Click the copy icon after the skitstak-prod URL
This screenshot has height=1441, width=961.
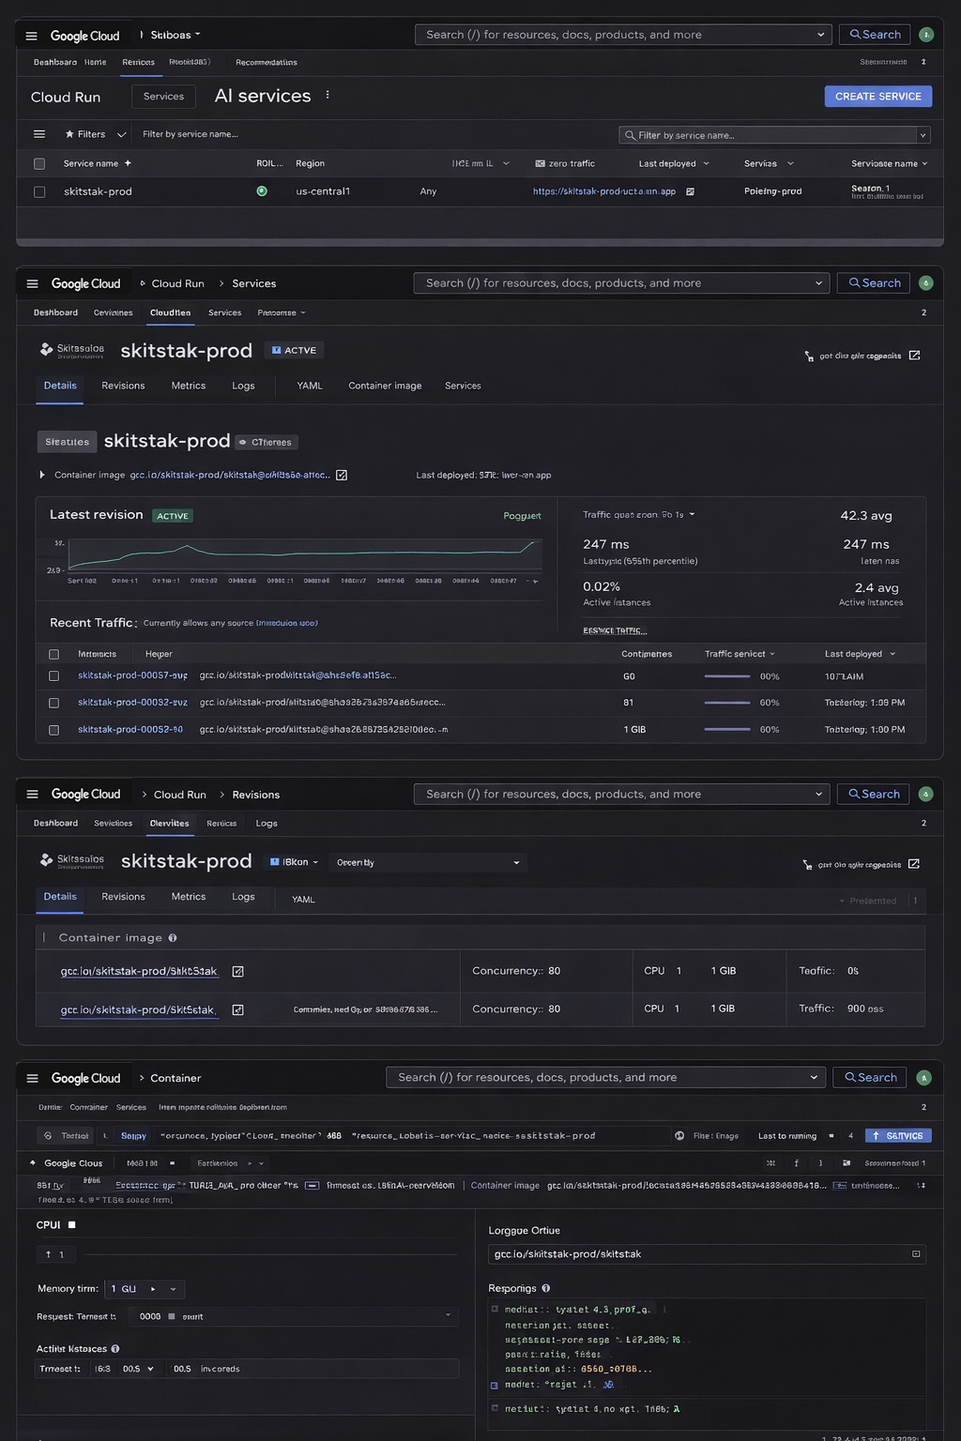point(690,191)
